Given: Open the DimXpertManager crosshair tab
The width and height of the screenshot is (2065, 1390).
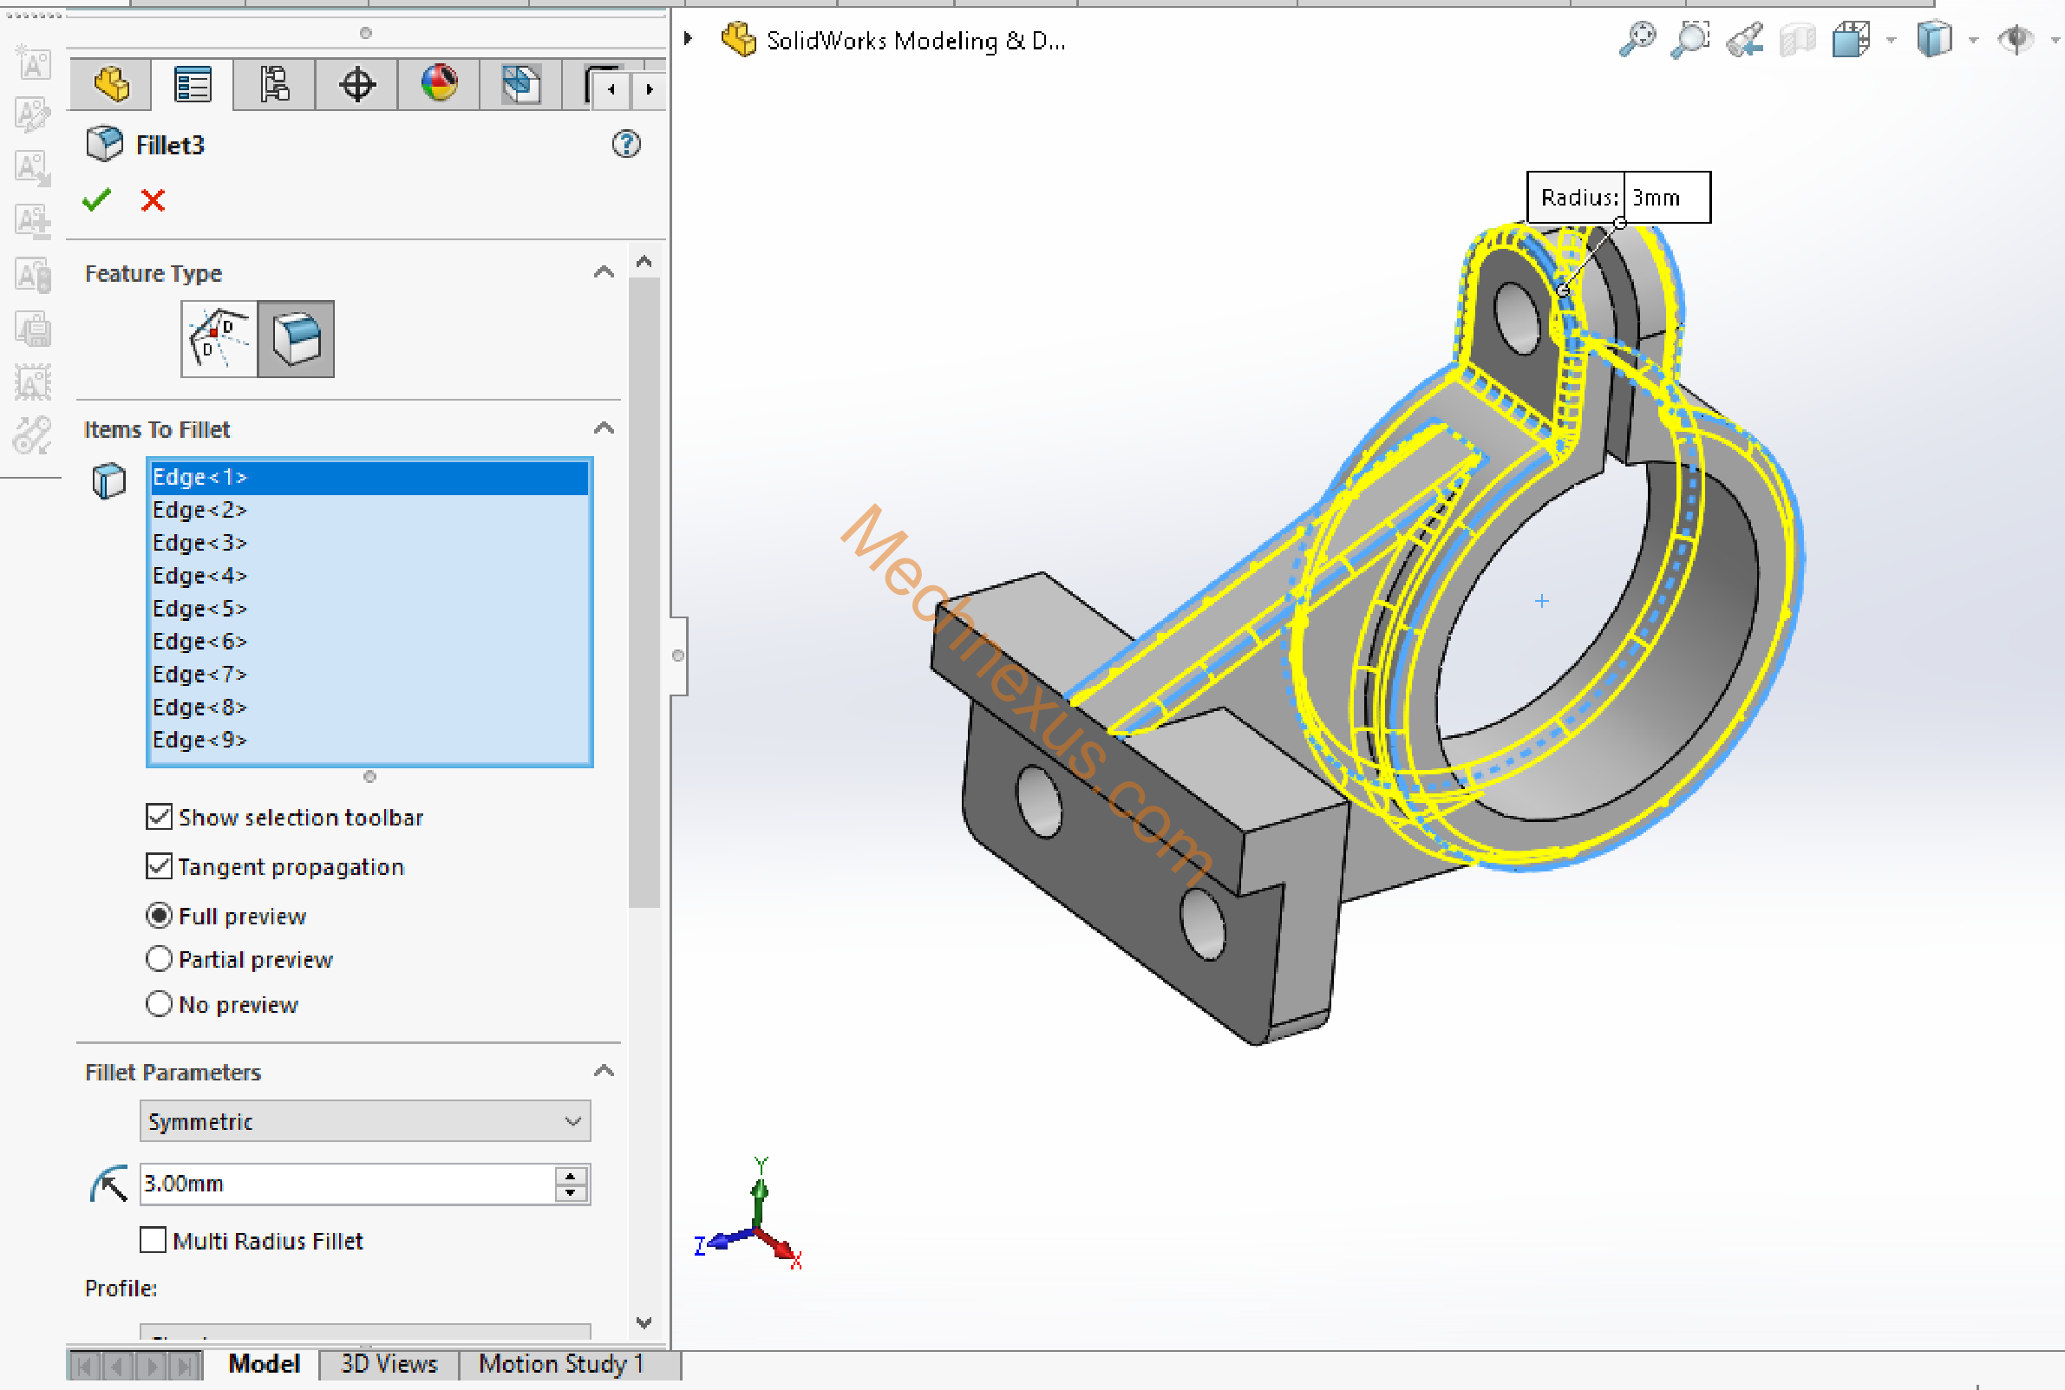Looking at the screenshot, I should point(356,85).
